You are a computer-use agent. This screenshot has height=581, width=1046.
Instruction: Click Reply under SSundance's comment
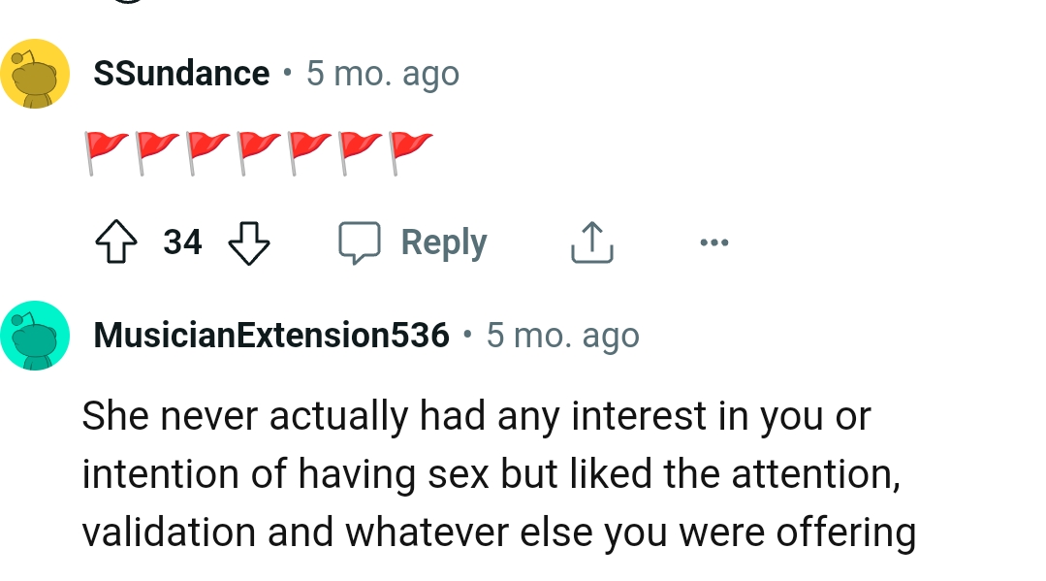(x=443, y=242)
